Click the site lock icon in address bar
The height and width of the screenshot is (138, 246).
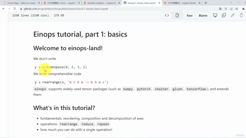tap(21, 9)
